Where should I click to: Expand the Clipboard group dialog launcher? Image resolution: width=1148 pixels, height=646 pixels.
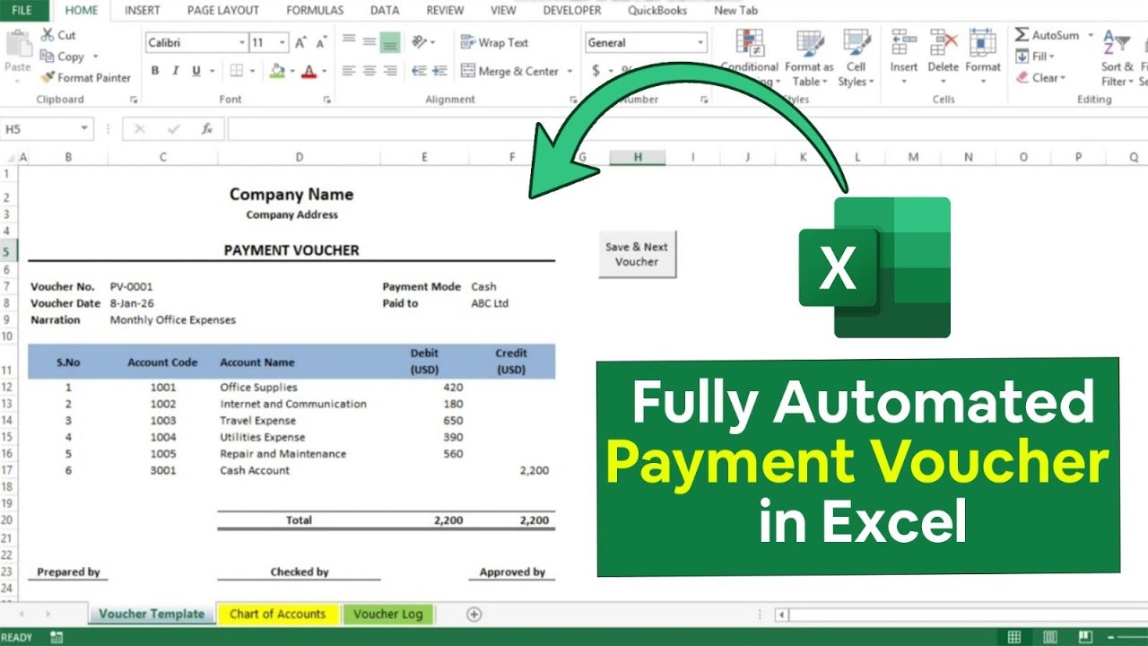tap(134, 100)
